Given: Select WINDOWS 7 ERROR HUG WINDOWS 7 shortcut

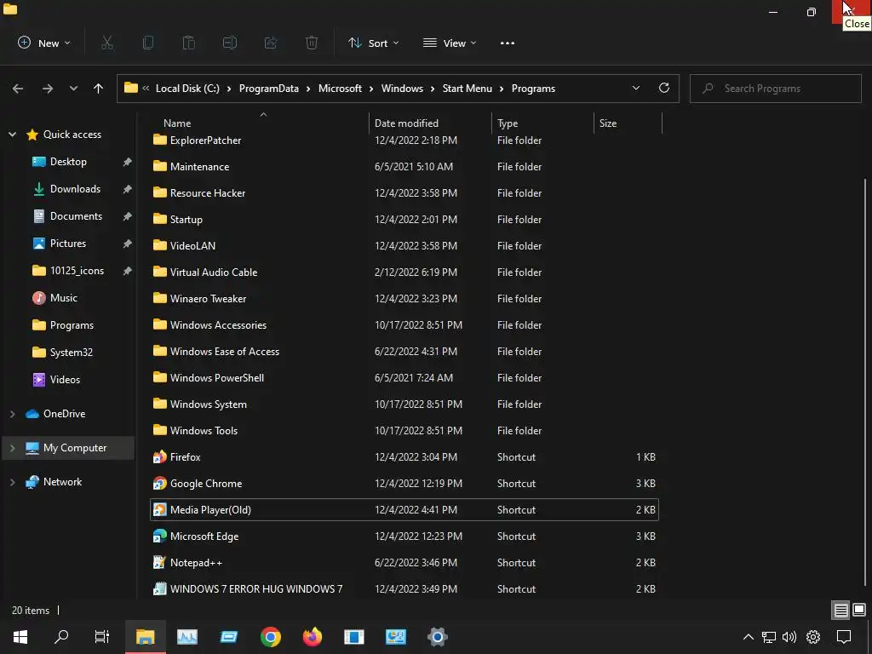Looking at the screenshot, I should pos(404,589).
